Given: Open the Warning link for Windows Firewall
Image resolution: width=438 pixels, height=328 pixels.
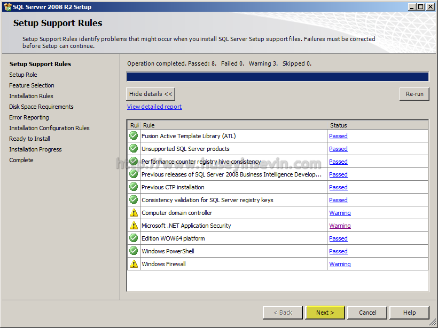Looking at the screenshot, I should [340, 265].
